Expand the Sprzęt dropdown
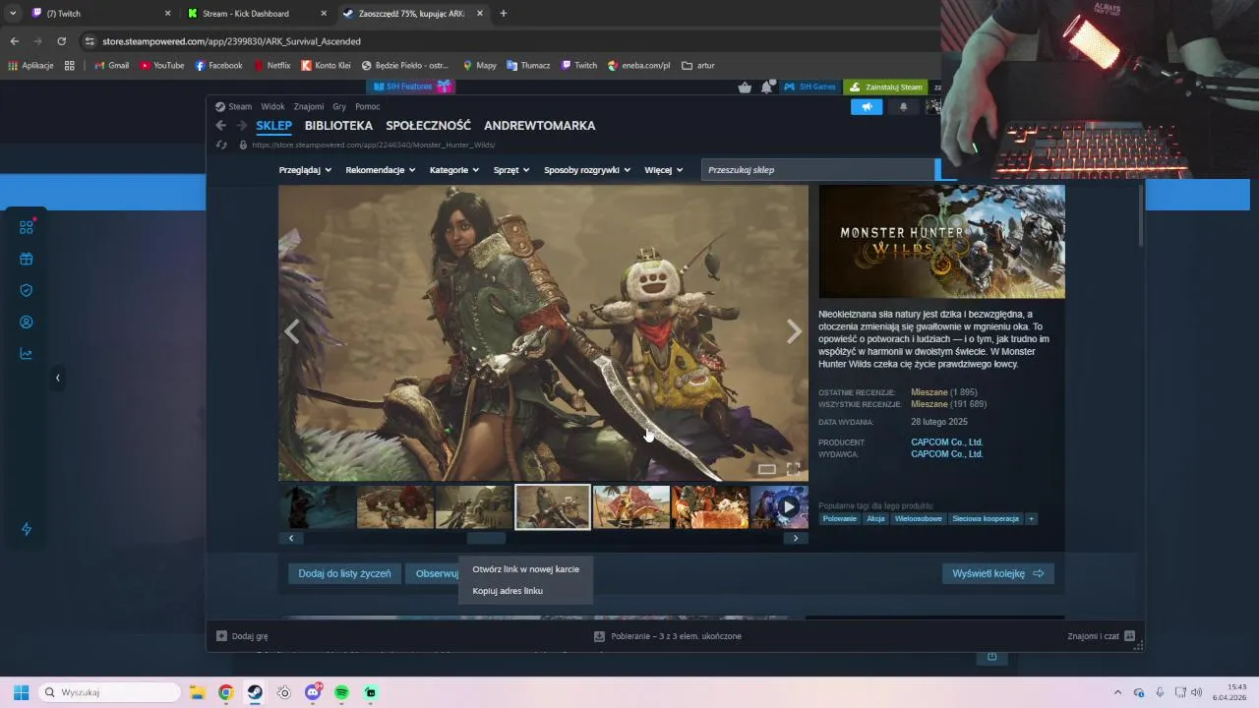 tap(511, 170)
